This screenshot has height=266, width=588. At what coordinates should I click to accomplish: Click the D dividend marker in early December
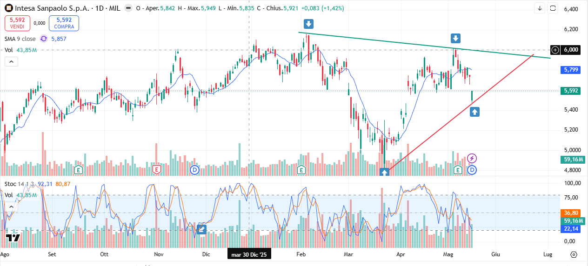click(195, 170)
